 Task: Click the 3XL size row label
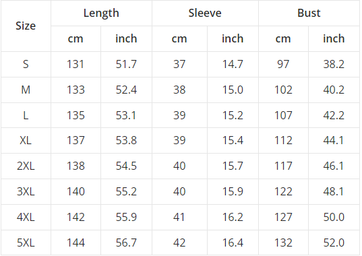point(26,191)
